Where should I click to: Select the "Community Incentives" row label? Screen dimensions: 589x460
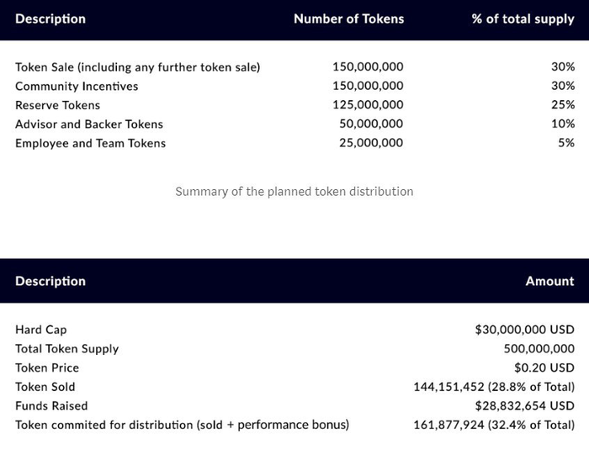coord(77,86)
